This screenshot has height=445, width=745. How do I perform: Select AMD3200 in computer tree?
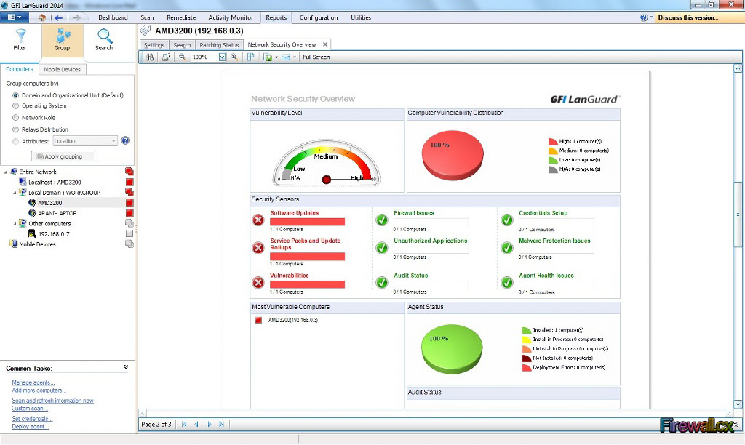pyautogui.click(x=50, y=203)
